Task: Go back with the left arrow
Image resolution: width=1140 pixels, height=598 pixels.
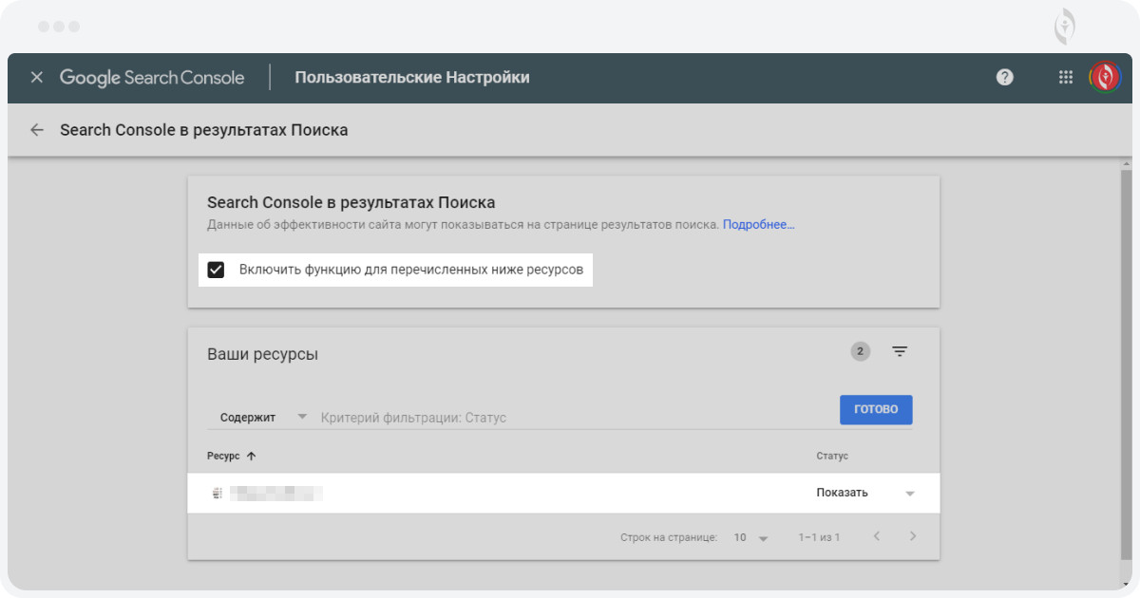Action: [37, 130]
